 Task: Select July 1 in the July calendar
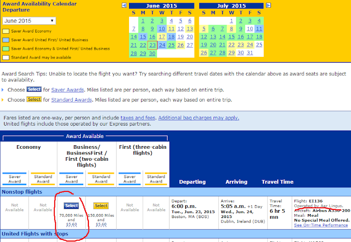(x=231, y=21)
